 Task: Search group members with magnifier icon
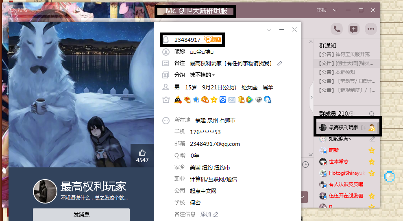[x=371, y=114]
